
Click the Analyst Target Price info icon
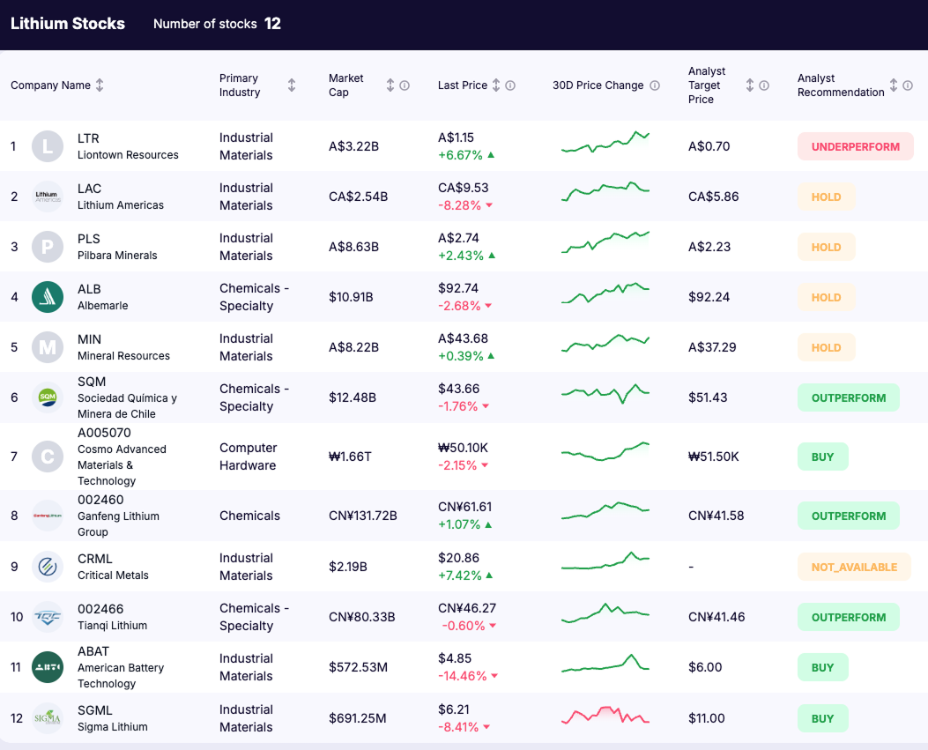[764, 85]
